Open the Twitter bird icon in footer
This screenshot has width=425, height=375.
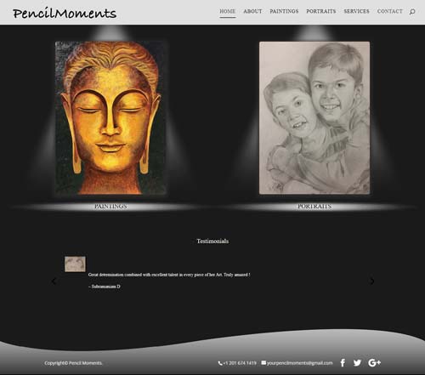[x=357, y=362]
